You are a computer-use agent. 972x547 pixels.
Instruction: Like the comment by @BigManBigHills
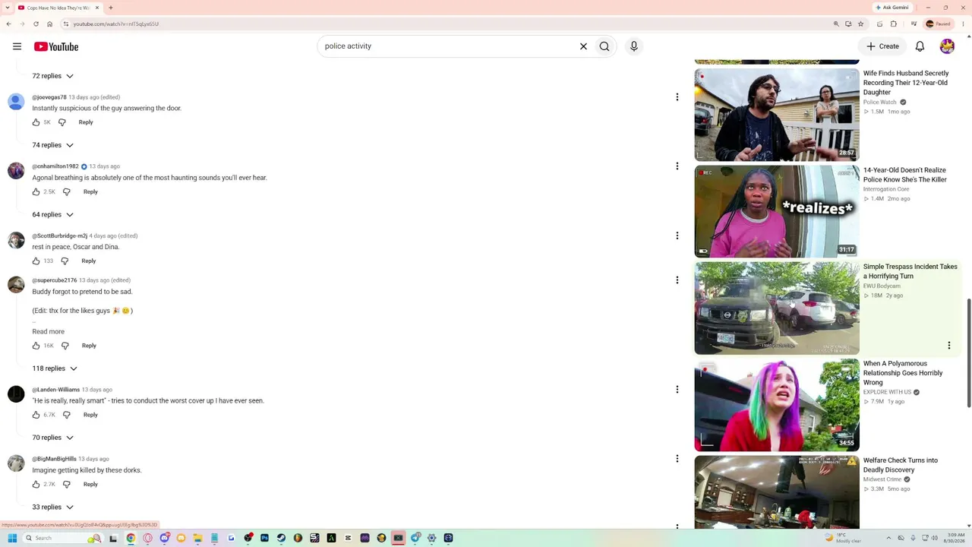click(x=36, y=485)
